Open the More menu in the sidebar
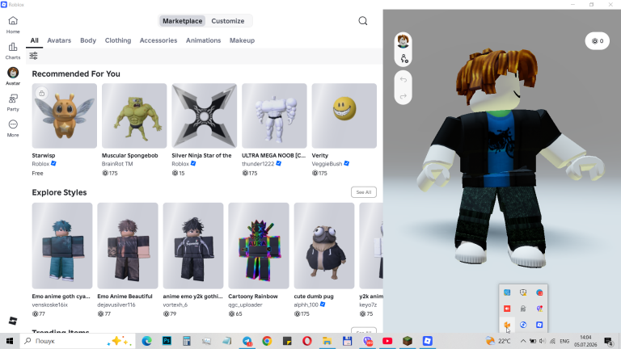This screenshot has height=349, width=621. coord(13,128)
